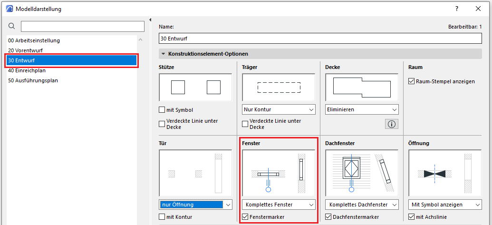Click the search input field
The height and width of the screenshot is (225, 492).
tap(82, 26)
